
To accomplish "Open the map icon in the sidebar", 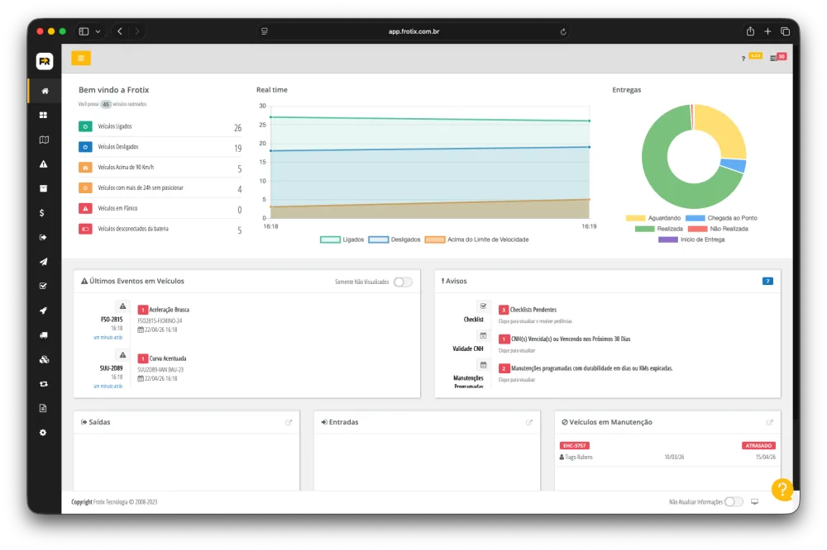I will tap(44, 140).
